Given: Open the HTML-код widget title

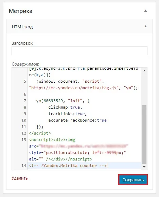Looking at the screenshot, I should click(22, 27).
